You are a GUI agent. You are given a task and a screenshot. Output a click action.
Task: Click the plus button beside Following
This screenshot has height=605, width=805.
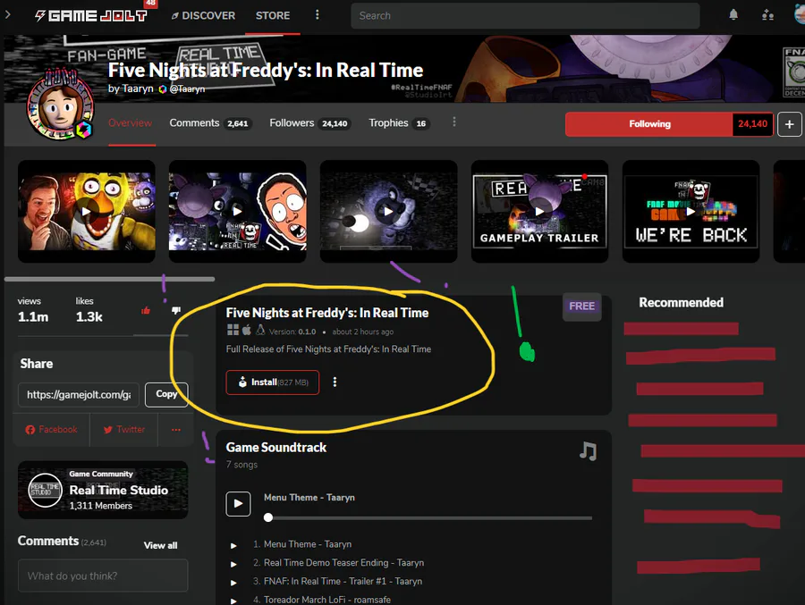(x=789, y=124)
